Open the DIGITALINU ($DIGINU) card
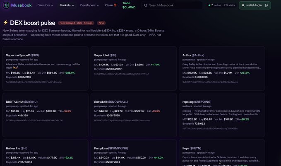The image size is (281, 166). point(46,115)
